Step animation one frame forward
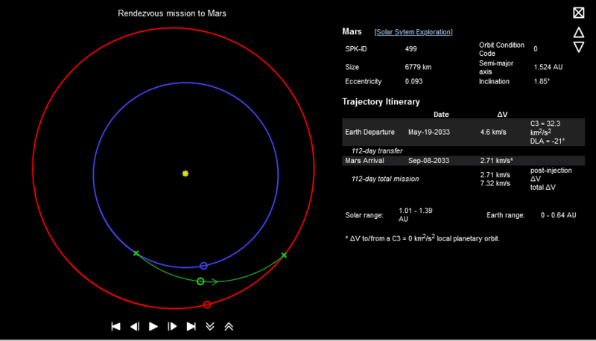 [172, 327]
